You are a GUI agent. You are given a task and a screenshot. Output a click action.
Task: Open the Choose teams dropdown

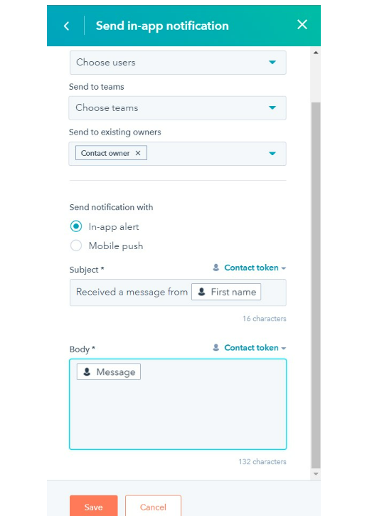(178, 108)
